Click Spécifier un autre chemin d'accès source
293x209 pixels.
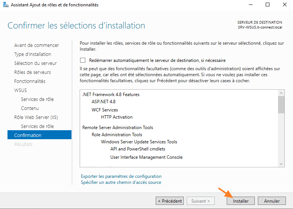click(x=121, y=182)
